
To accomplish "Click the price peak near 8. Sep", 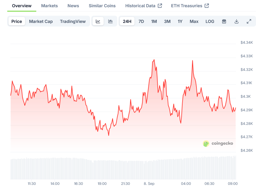I will tap(154, 60).
